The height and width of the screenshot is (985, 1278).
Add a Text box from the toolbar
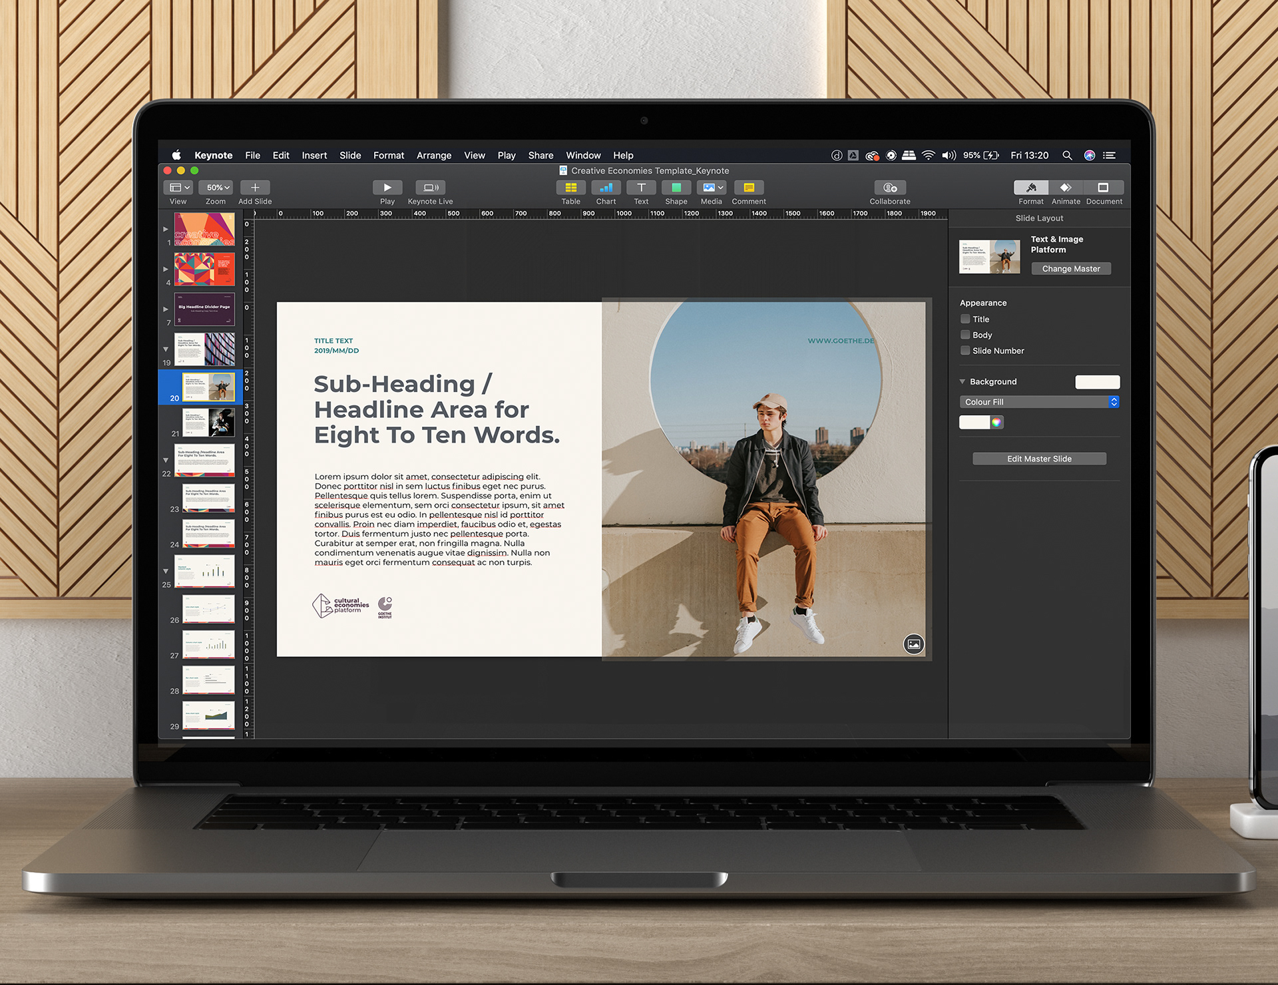click(x=641, y=188)
